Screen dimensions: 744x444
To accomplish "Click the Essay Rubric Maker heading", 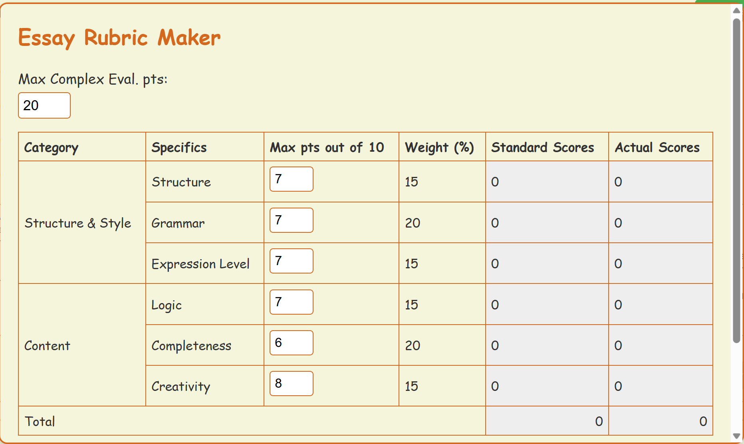I will click(x=119, y=38).
